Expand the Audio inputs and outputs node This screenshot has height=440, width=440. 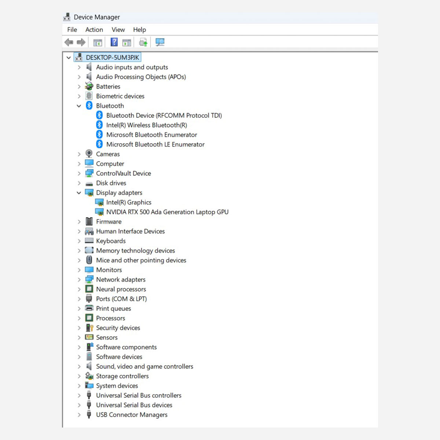79,67
